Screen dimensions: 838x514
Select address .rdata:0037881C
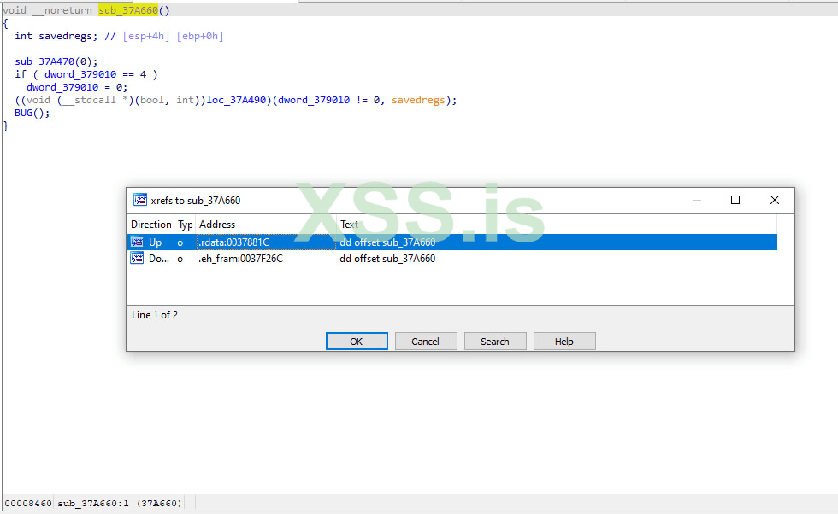pyautogui.click(x=233, y=242)
